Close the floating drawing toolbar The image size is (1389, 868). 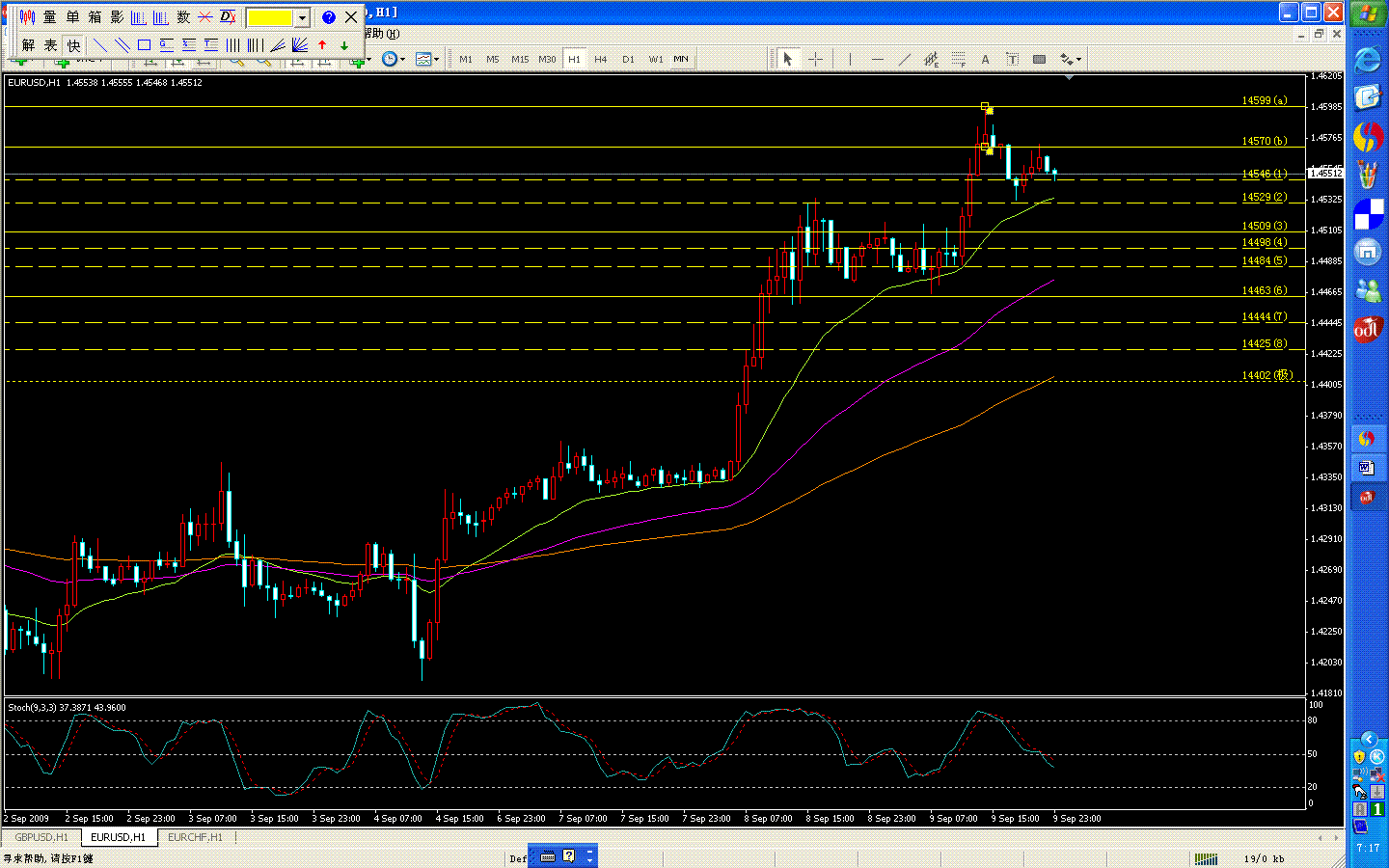[x=351, y=17]
